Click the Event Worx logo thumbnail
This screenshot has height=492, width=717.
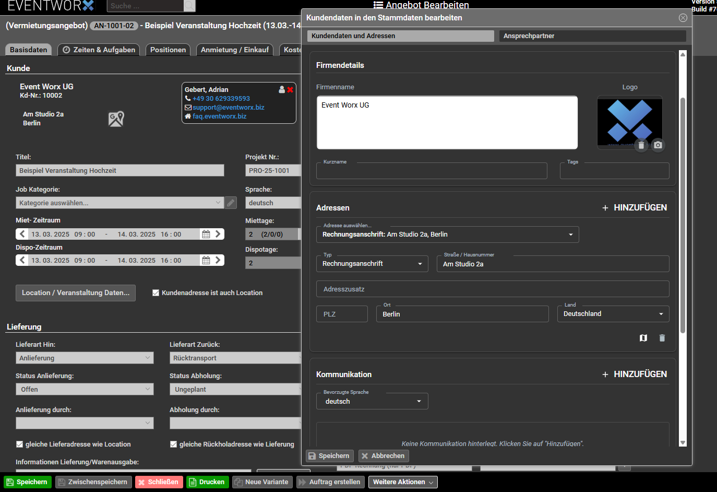point(630,122)
